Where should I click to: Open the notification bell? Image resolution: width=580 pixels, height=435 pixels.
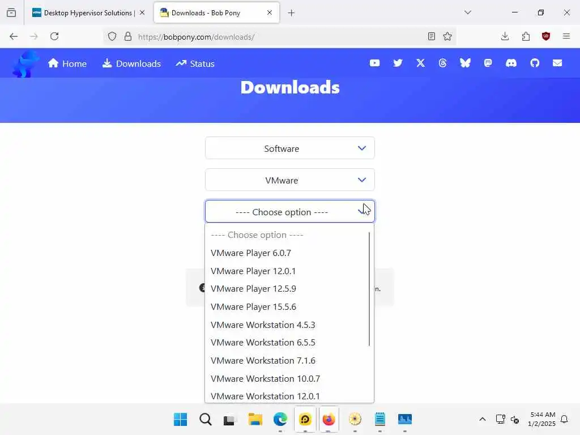coord(564,419)
